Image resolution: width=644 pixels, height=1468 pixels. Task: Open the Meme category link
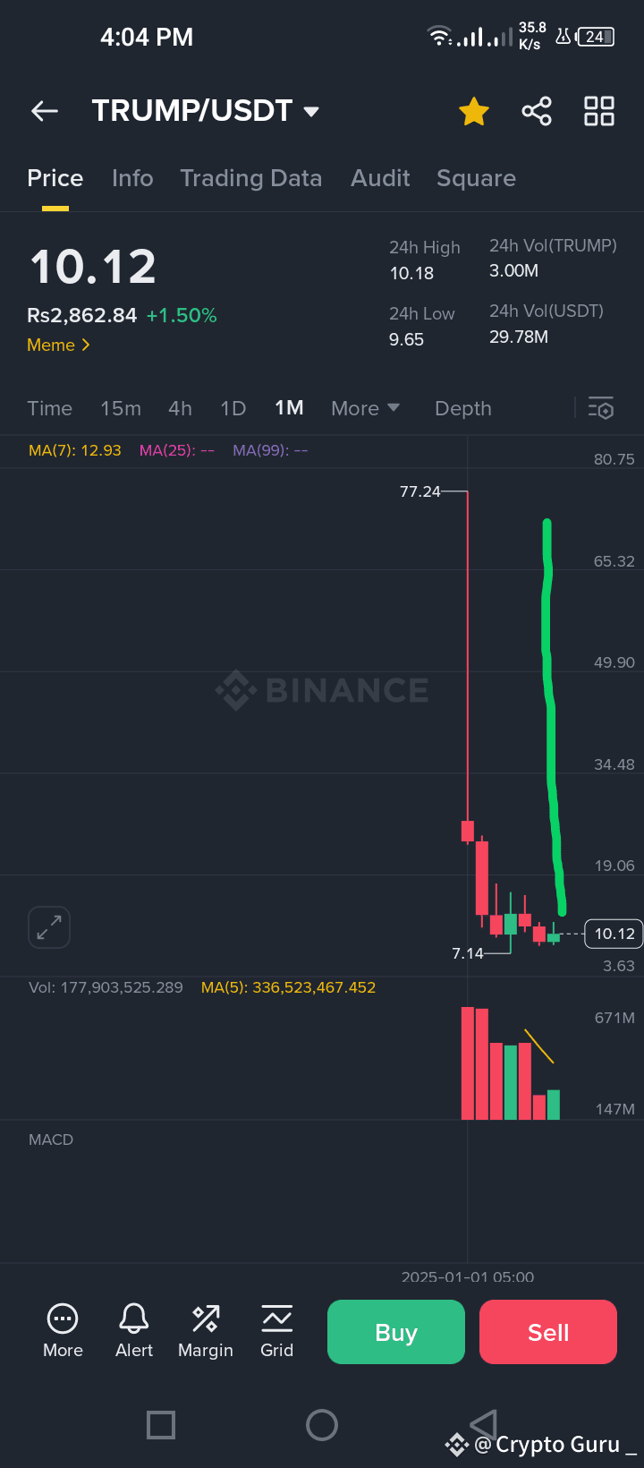click(x=59, y=345)
